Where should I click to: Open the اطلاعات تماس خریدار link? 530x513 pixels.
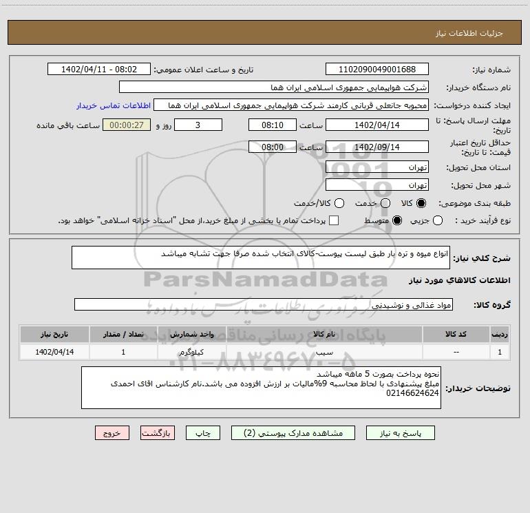tap(114, 105)
